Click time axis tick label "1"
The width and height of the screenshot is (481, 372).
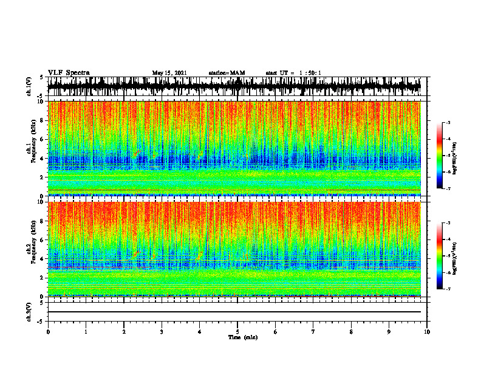pyautogui.click(x=86, y=332)
